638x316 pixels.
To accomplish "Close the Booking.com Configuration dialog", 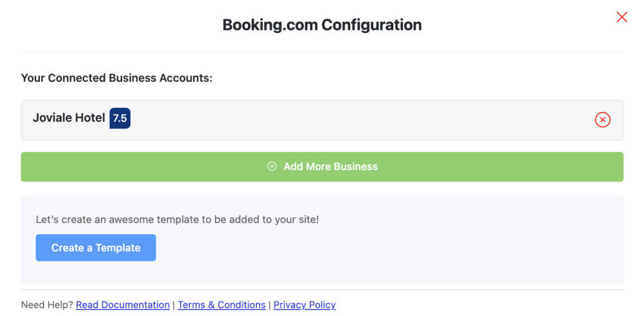I will 622,17.
